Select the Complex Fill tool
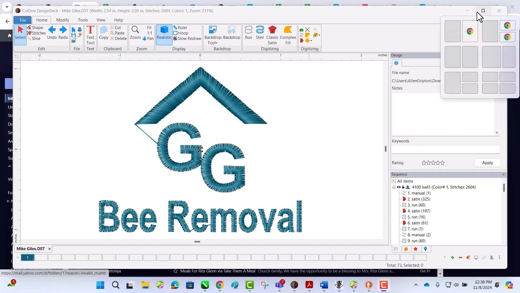Viewport: 520px width, 293px height. tap(288, 34)
